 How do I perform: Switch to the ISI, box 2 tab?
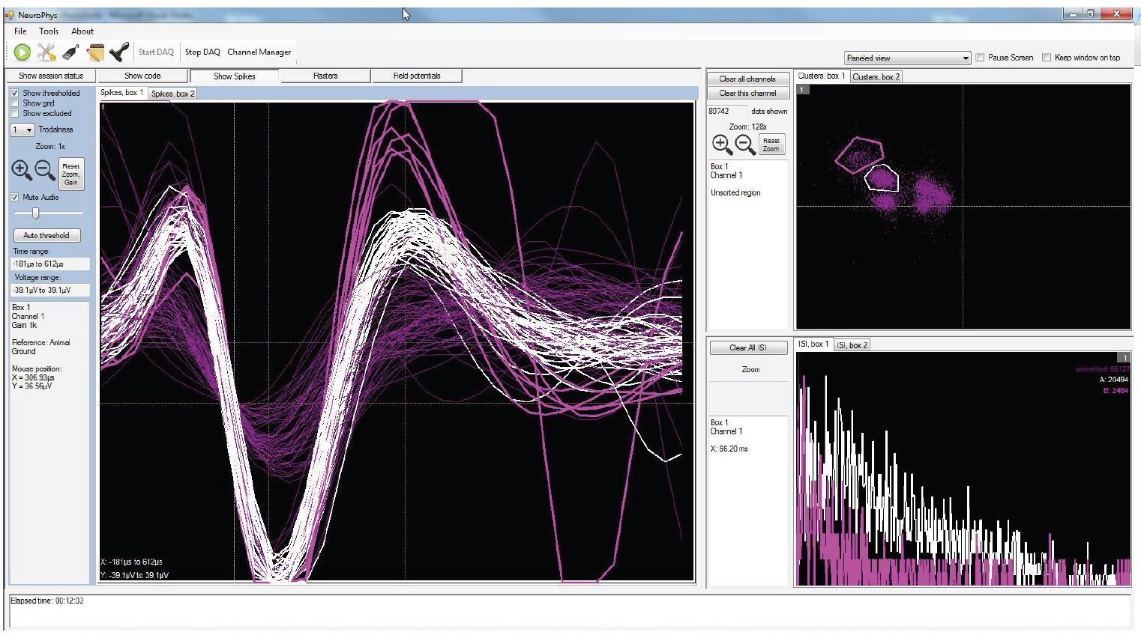(x=852, y=345)
